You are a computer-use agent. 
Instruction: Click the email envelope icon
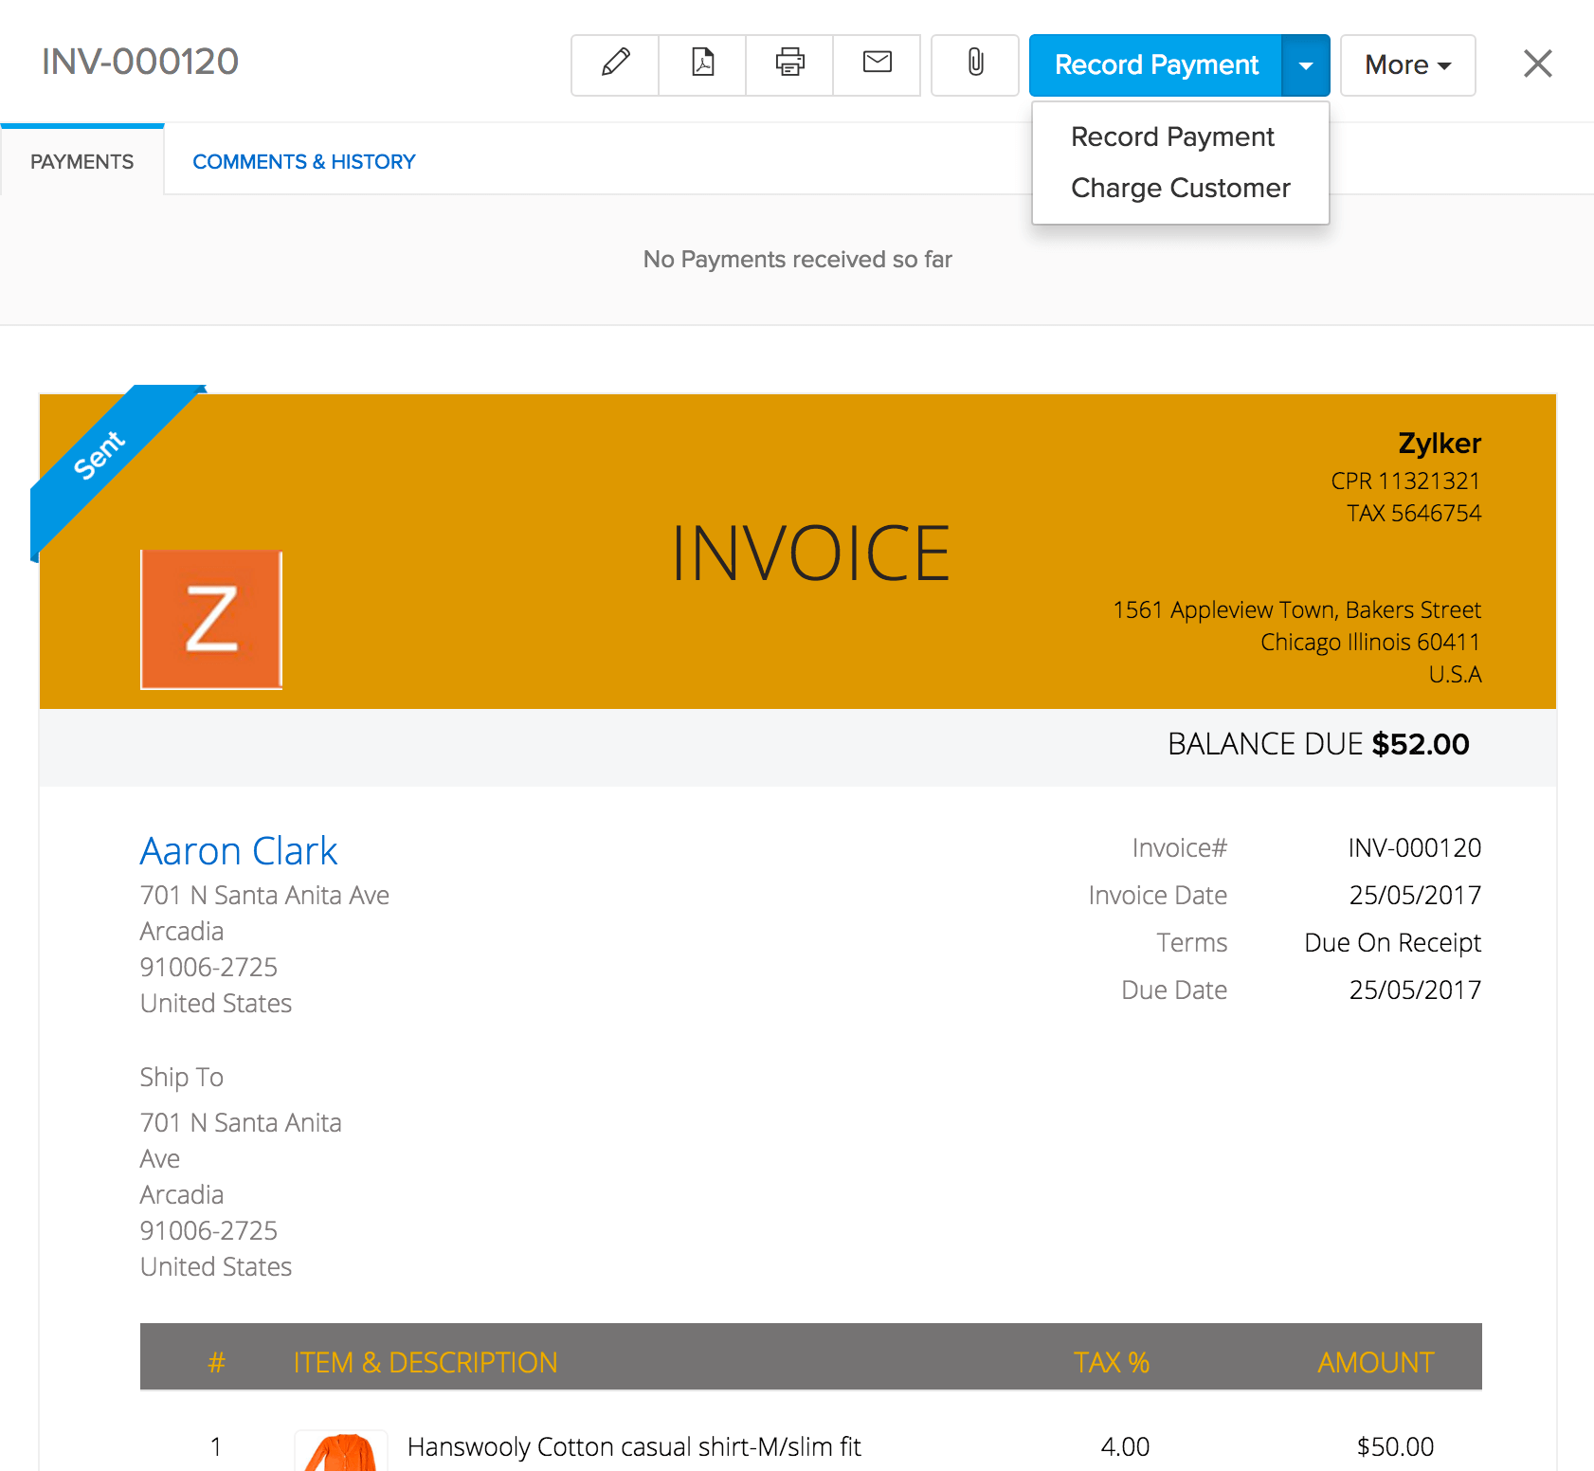coord(877,64)
